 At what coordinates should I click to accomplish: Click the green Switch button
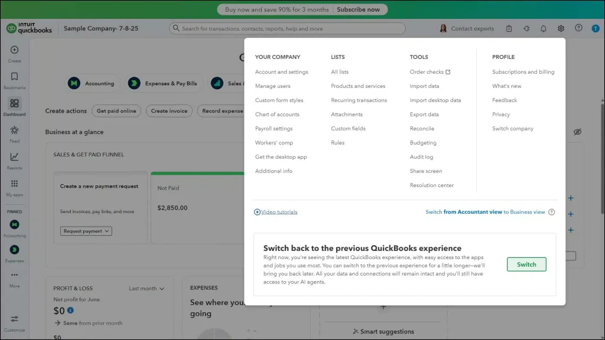pyautogui.click(x=526, y=264)
